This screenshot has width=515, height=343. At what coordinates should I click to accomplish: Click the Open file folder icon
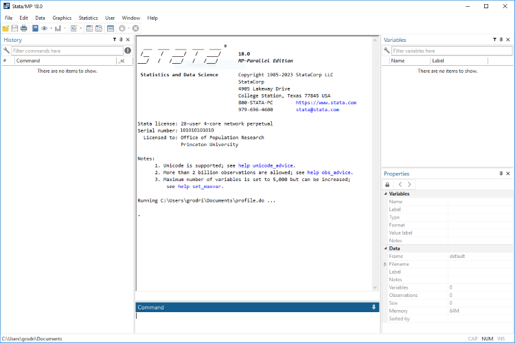coord(5,29)
